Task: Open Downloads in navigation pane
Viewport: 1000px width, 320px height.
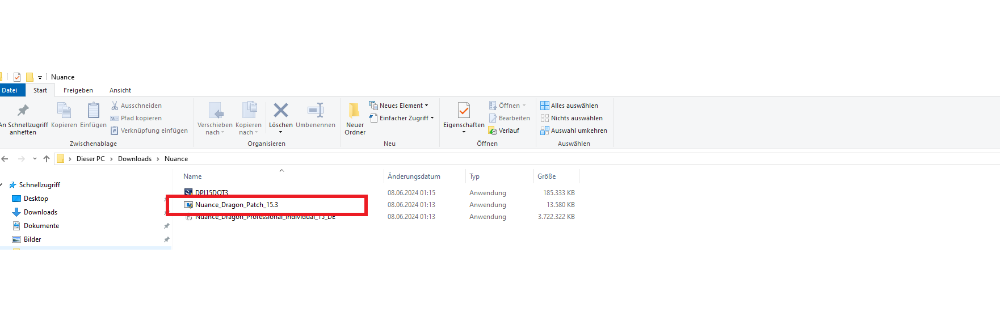Action: click(40, 212)
